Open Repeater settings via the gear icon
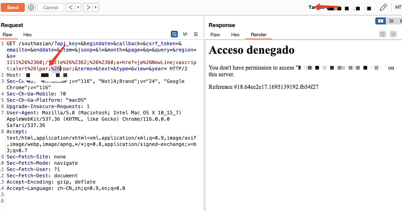 31,7
